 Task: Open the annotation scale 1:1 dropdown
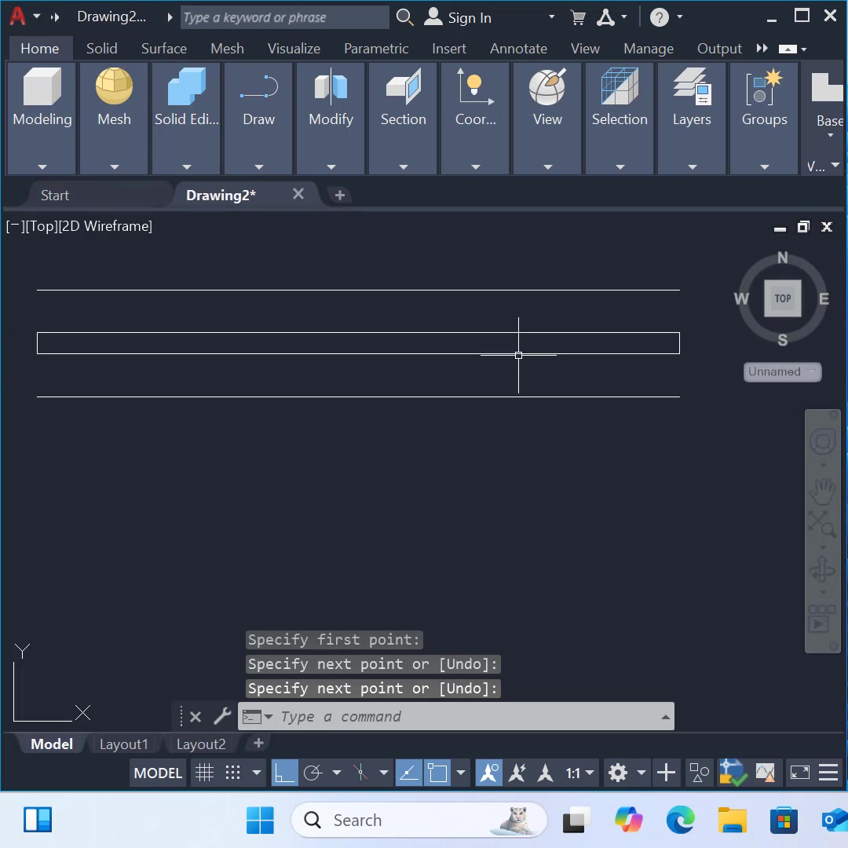point(579,773)
